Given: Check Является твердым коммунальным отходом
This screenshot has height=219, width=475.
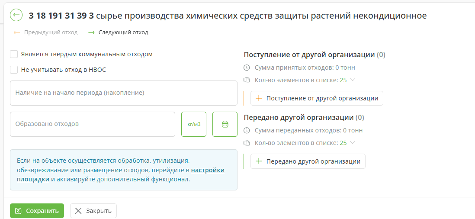Looking at the screenshot, I should pos(14,54).
